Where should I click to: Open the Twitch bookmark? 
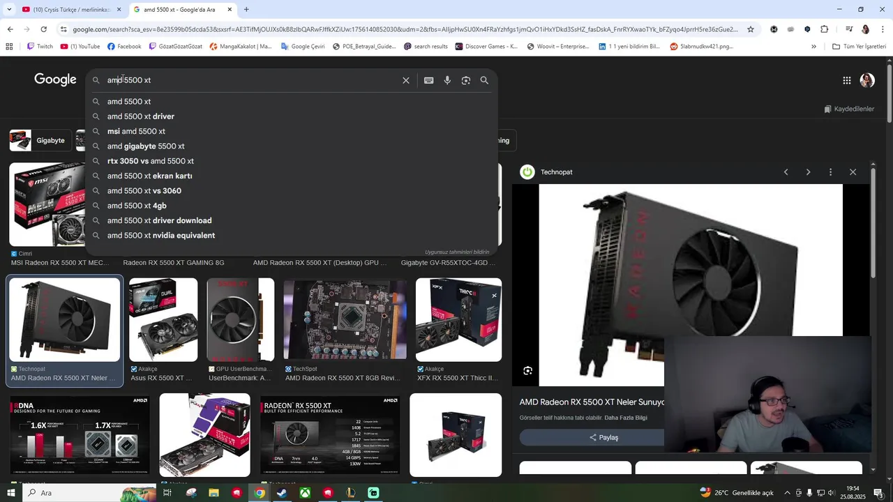[40, 47]
